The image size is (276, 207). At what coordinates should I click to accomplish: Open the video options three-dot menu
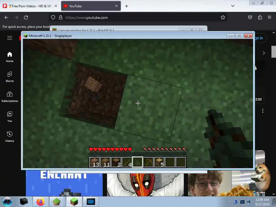(x=263, y=111)
